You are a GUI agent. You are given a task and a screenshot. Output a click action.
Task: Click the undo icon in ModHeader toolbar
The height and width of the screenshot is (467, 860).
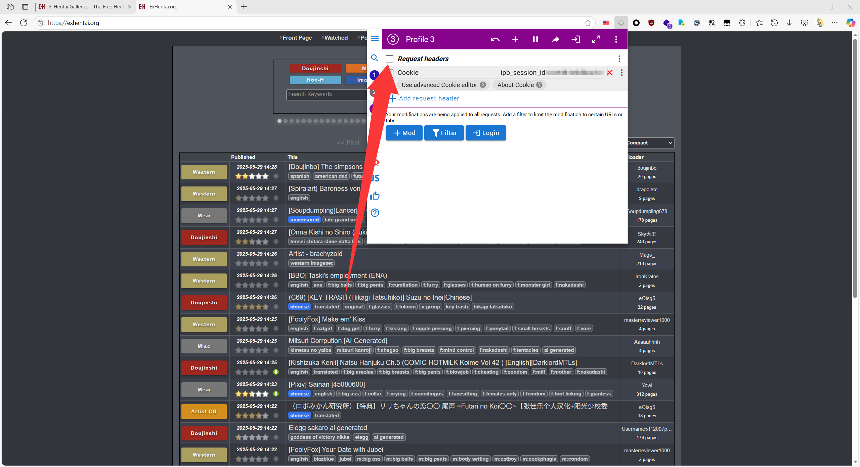coord(495,39)
